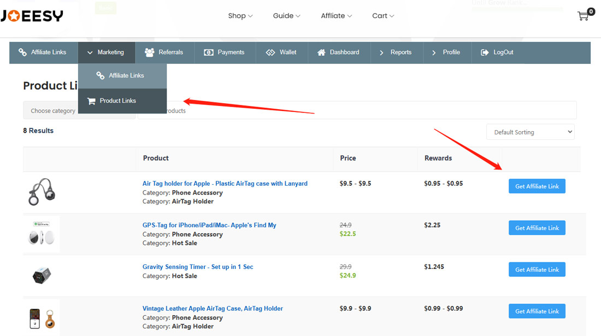The width and height of the screenshot is (601, 336).
Task: Open Vintage Leather Apple AirTag Case link
Action: tap(213, 309)
